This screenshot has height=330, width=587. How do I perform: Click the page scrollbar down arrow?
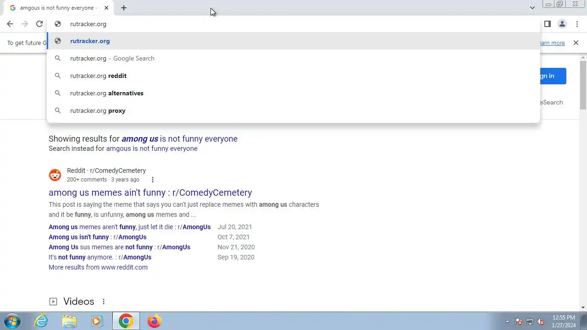583,308
